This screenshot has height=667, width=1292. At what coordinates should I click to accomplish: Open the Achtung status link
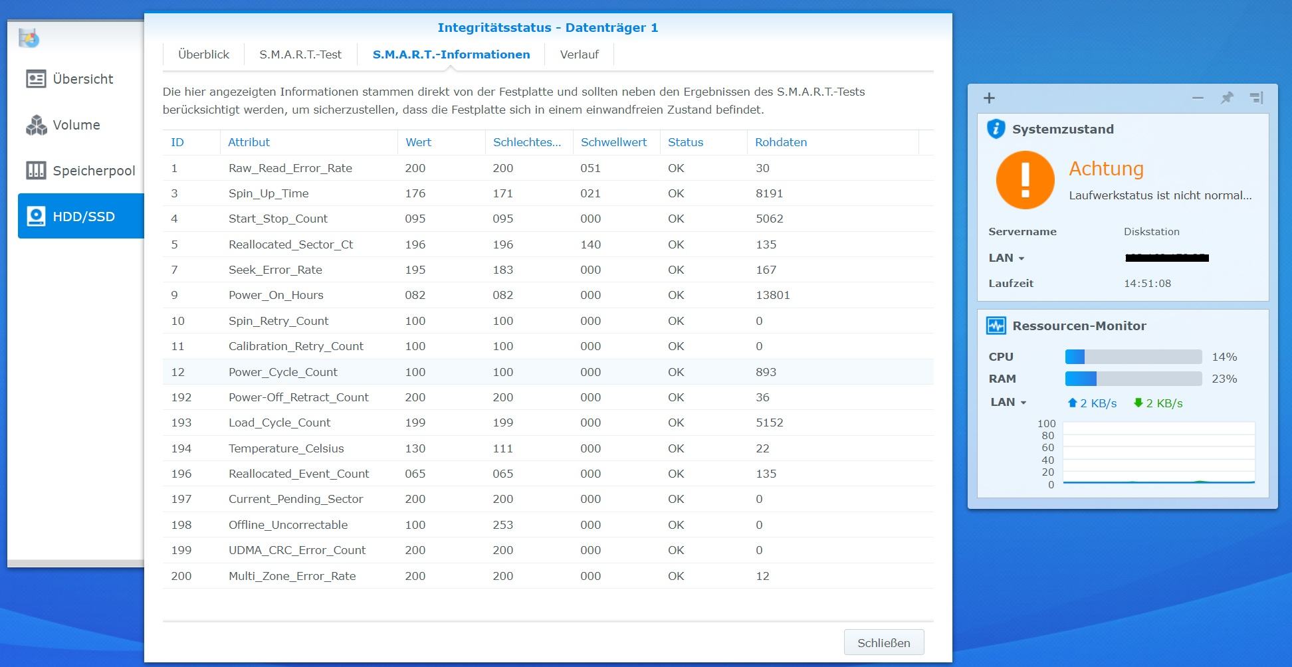[x=1106, y=169]
